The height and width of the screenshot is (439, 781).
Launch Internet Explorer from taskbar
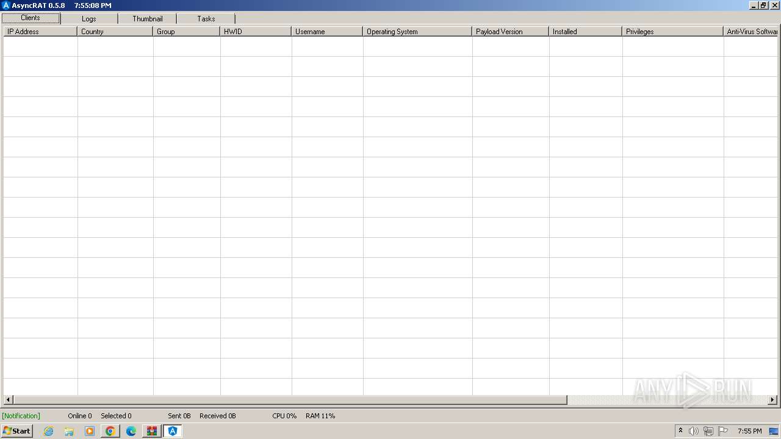pos(49,431)
